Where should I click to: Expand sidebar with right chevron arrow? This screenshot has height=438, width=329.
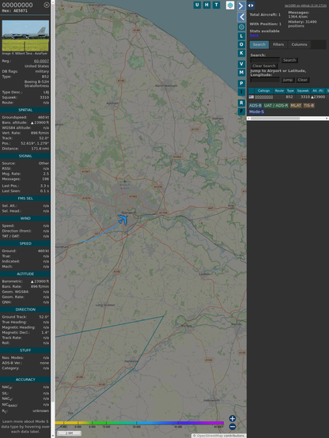pos(241,6)
